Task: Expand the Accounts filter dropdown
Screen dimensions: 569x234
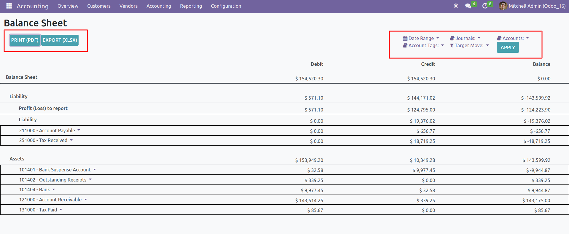Action: [x=527, y=38]
